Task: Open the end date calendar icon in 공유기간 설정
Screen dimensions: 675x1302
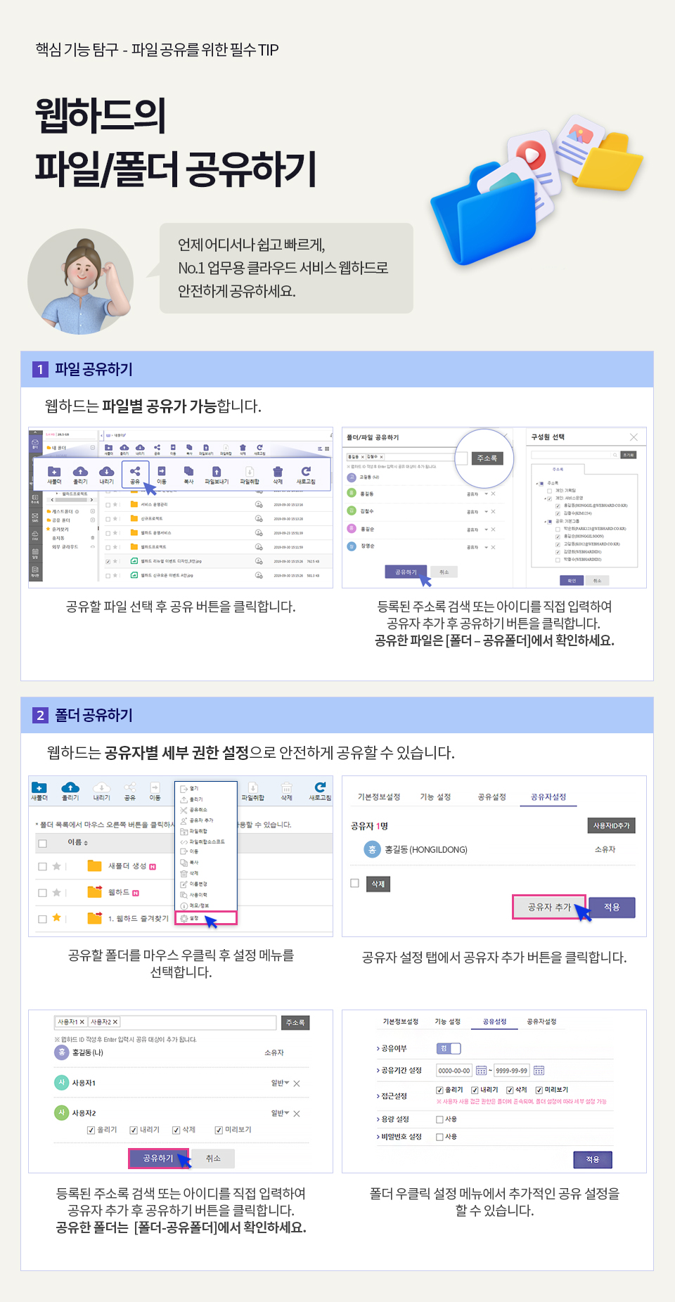Action: 539,1071
